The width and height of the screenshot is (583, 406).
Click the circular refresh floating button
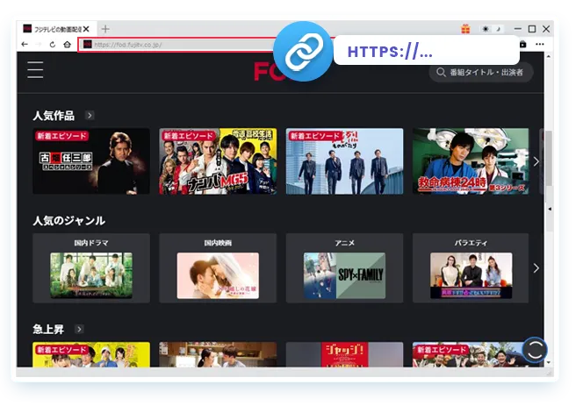(535, 350)
